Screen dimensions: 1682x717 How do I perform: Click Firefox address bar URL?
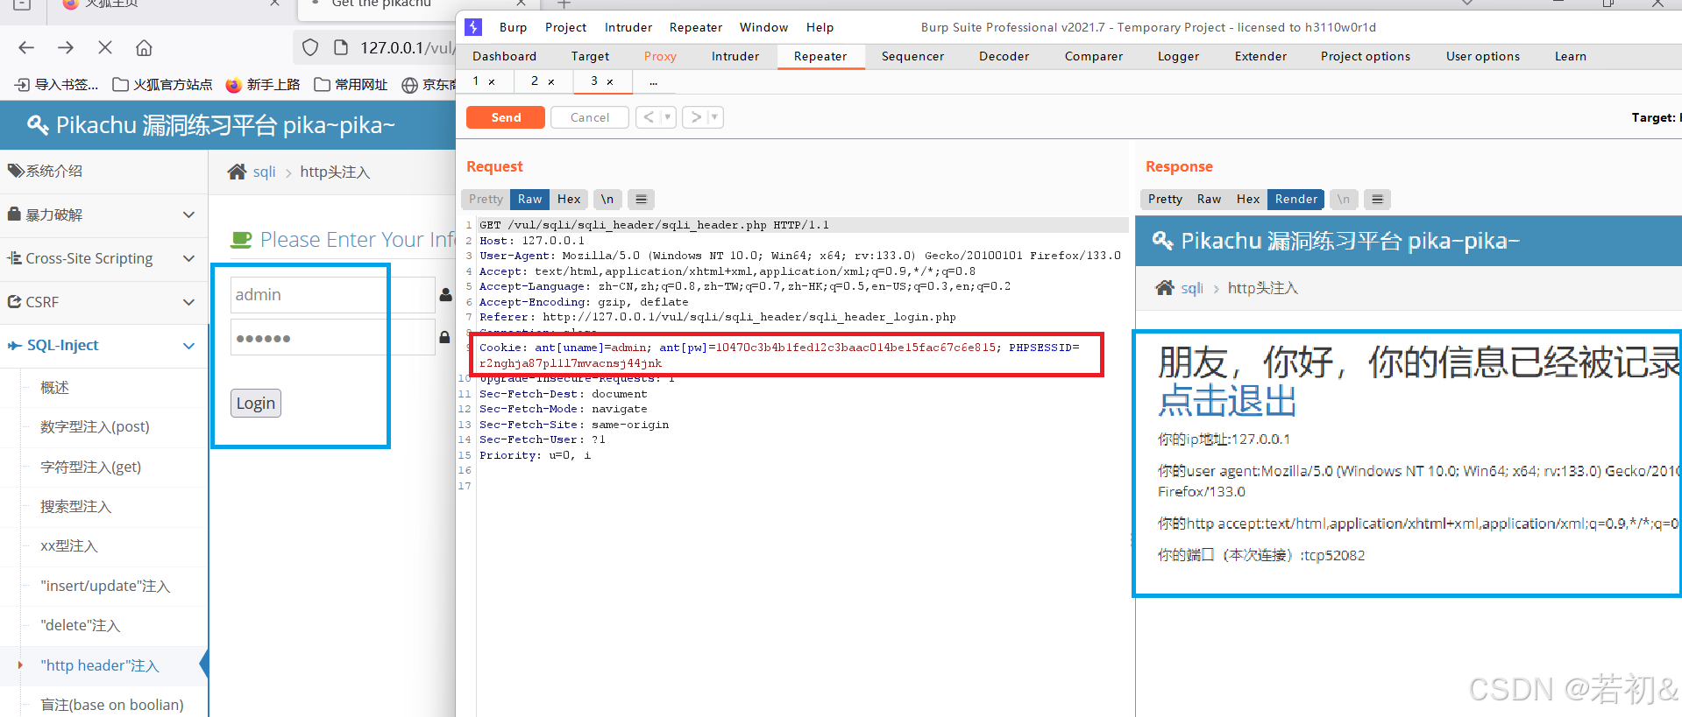[407, 47]
